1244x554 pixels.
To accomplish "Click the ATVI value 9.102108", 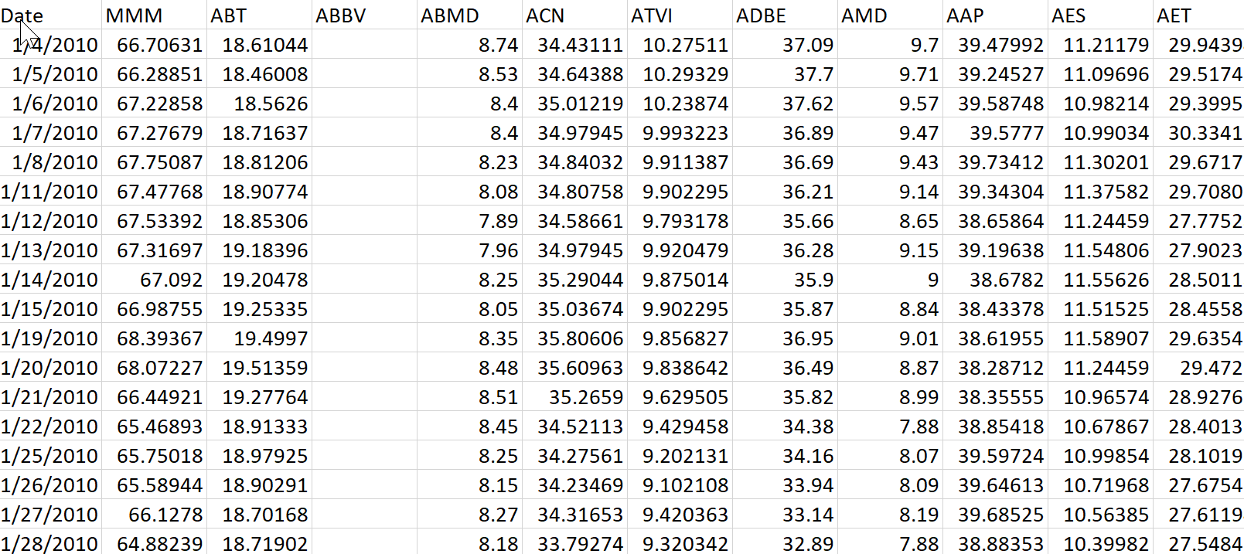I will [x=680, y=485].
